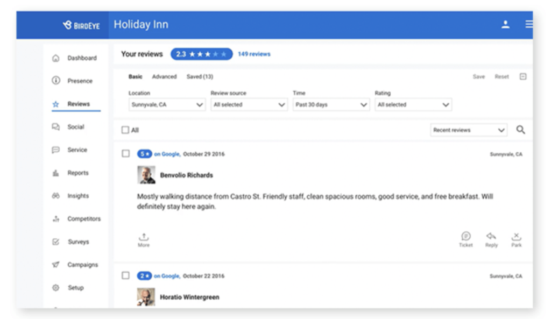Click the Holiday Inn title
Image resolution: width=551 pixels, height=319 pixels.
point(141,25)
